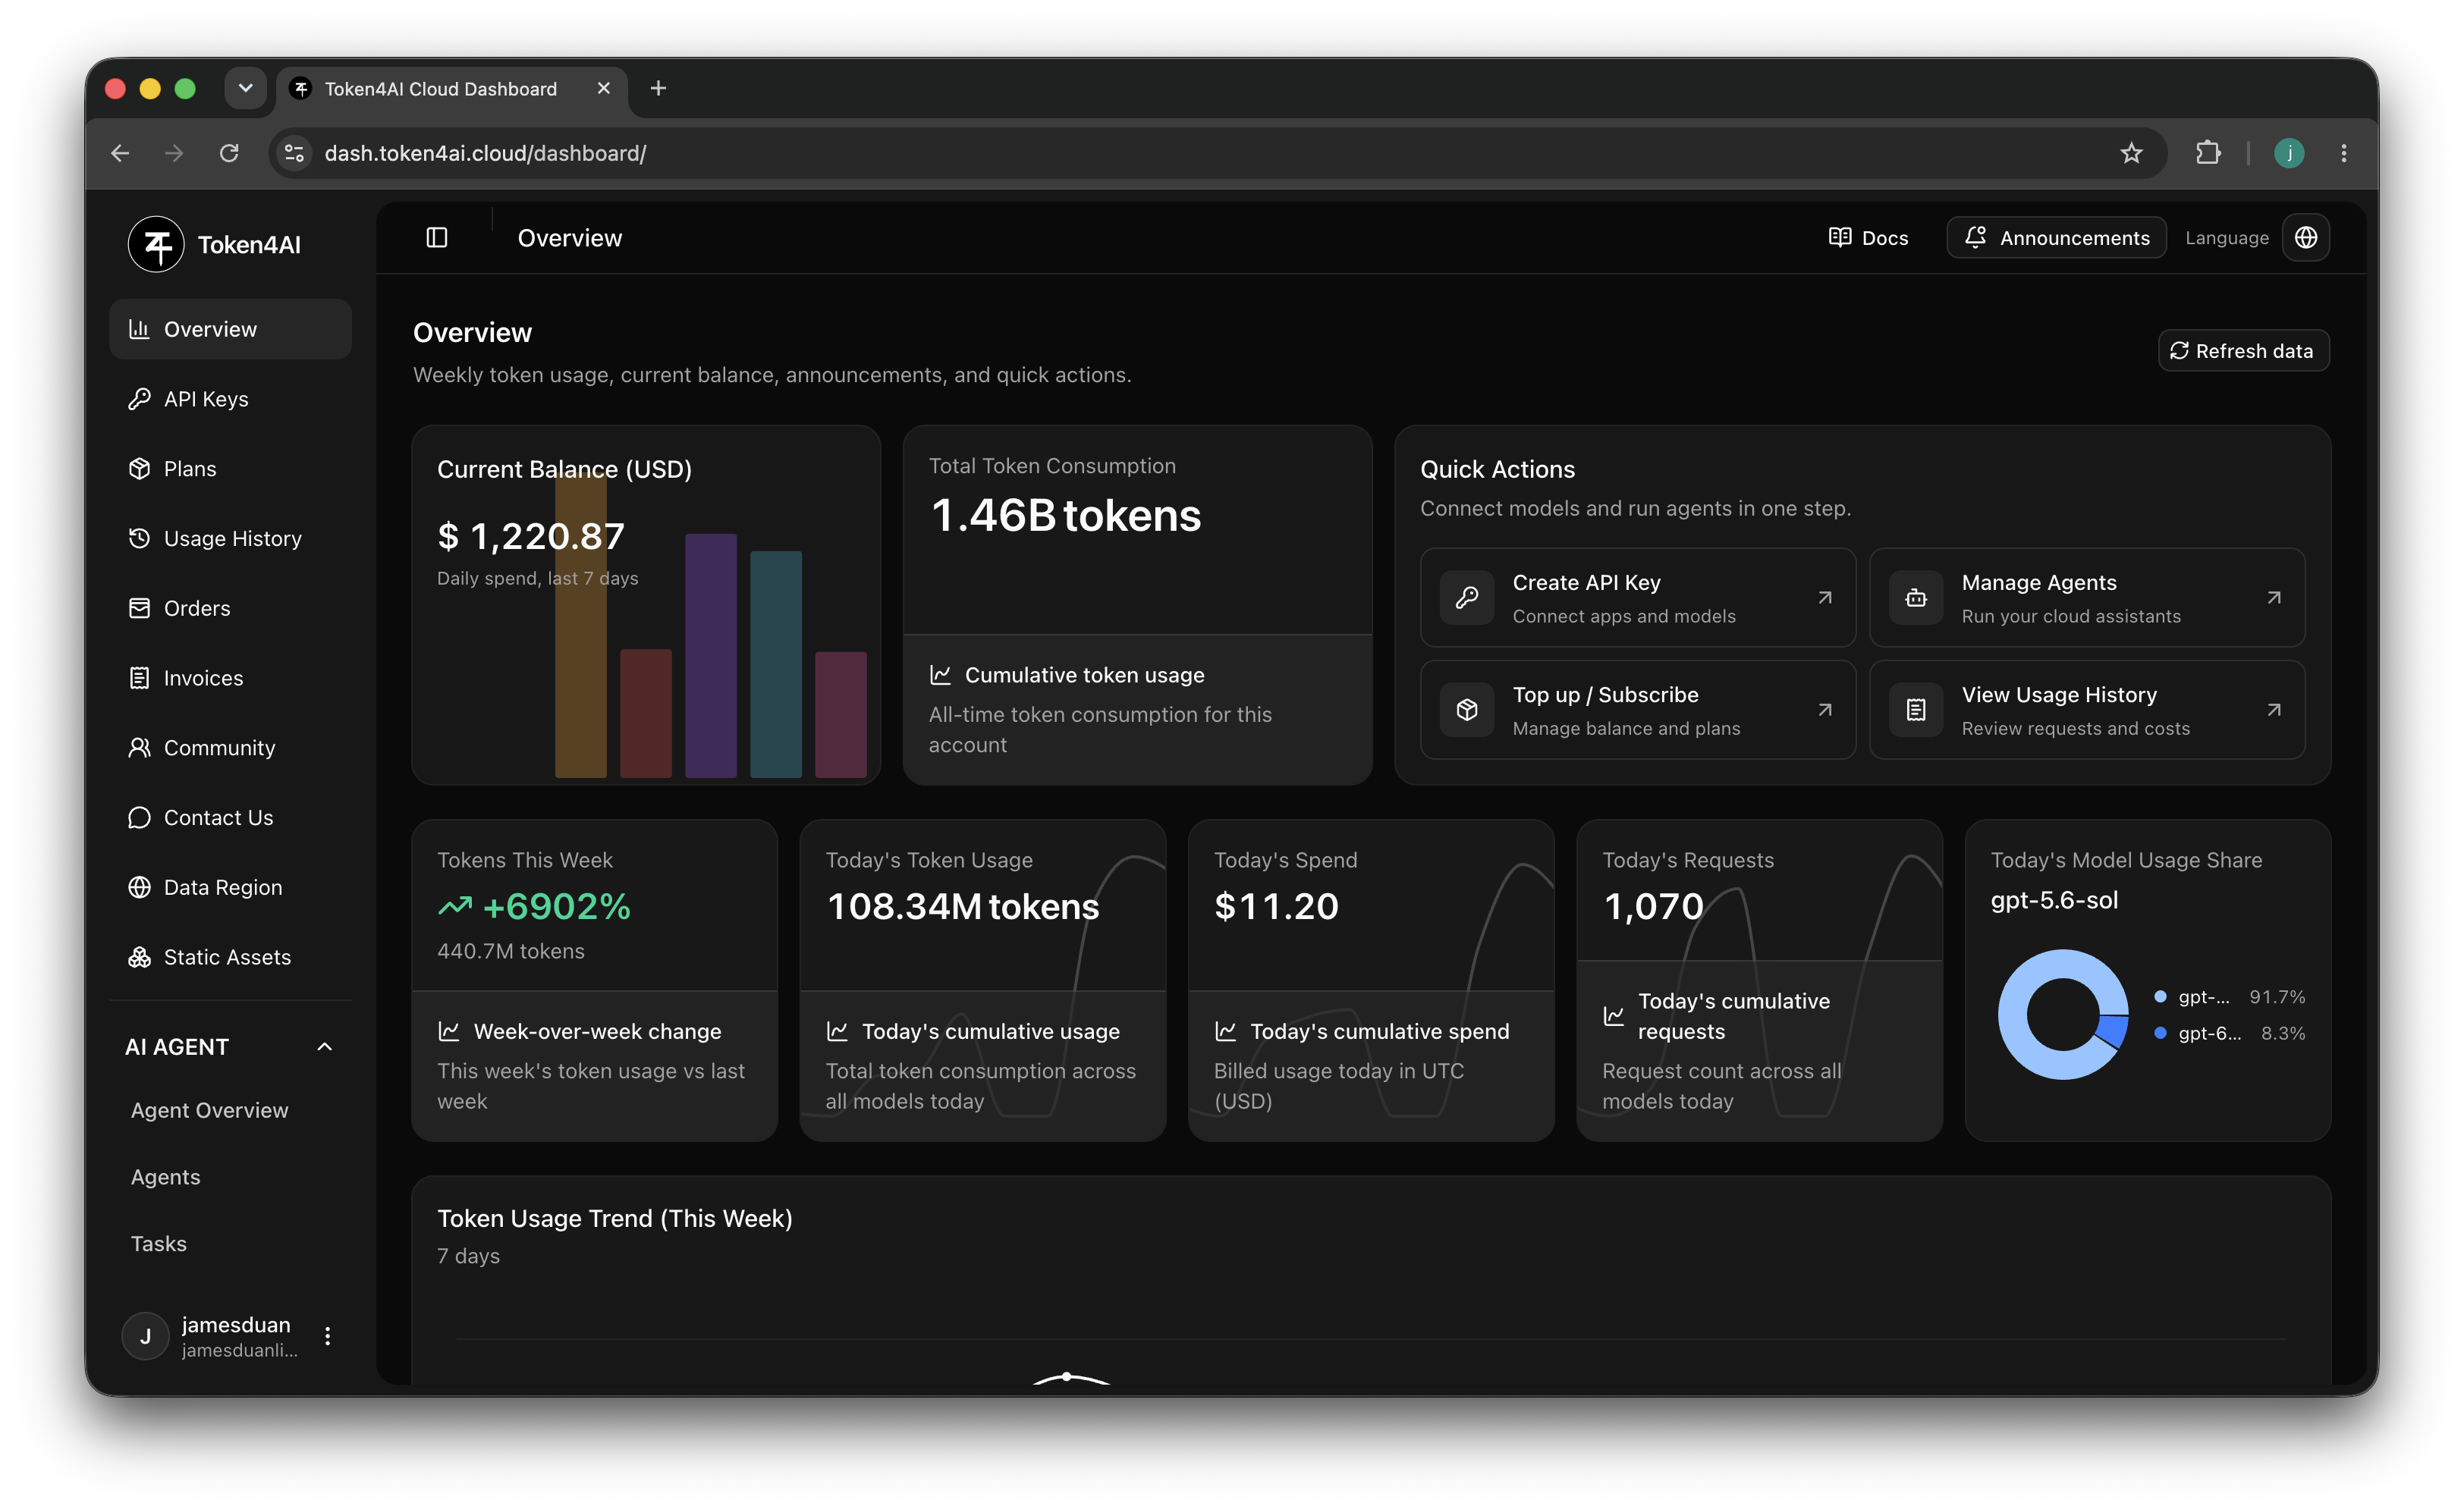This screenshot has height=1509, width=2464.
Task: Click the teal daily spend bar
Action: point(775,664)
